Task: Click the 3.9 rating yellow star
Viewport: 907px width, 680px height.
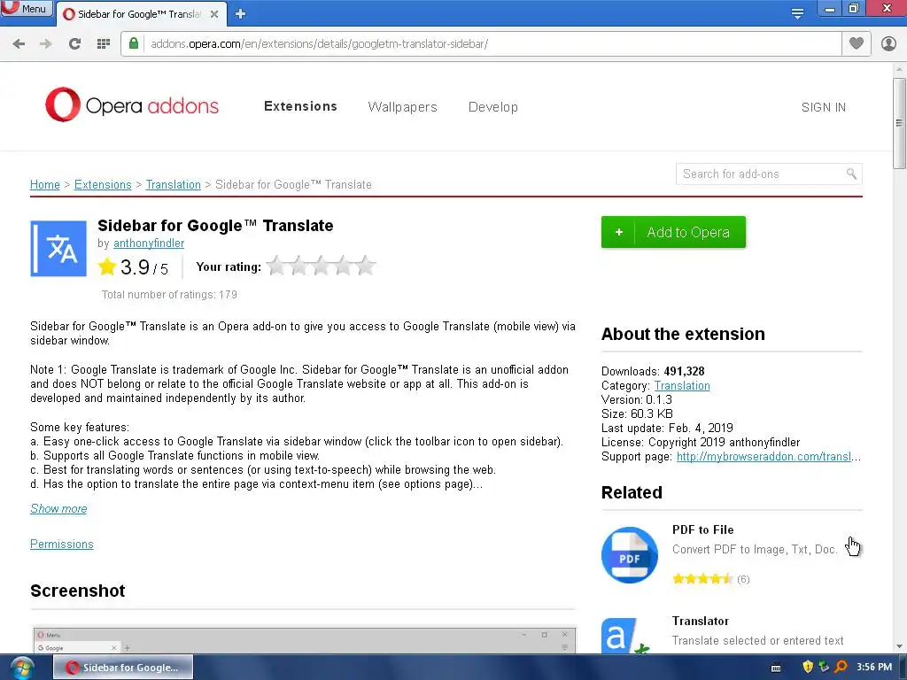Action: coord(107,267)
